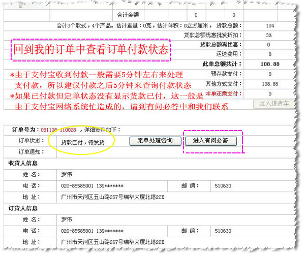Select the 货款总额 value 104
Screen dimensions: 305x253
[x=269, y=25]
